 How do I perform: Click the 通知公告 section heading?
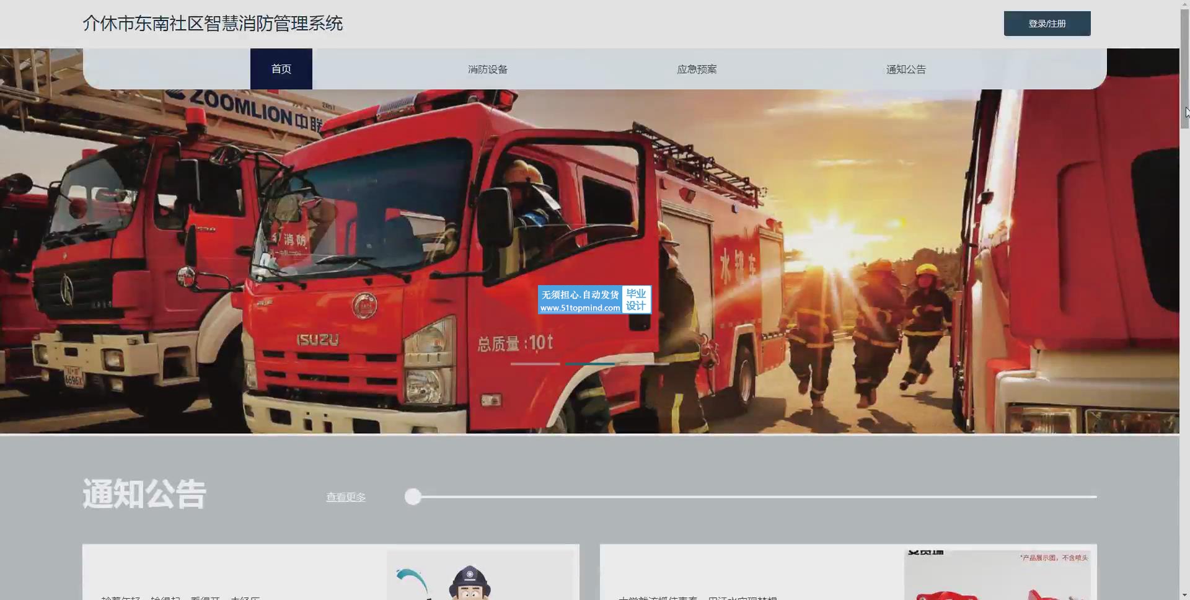click(x=144, y=494)
